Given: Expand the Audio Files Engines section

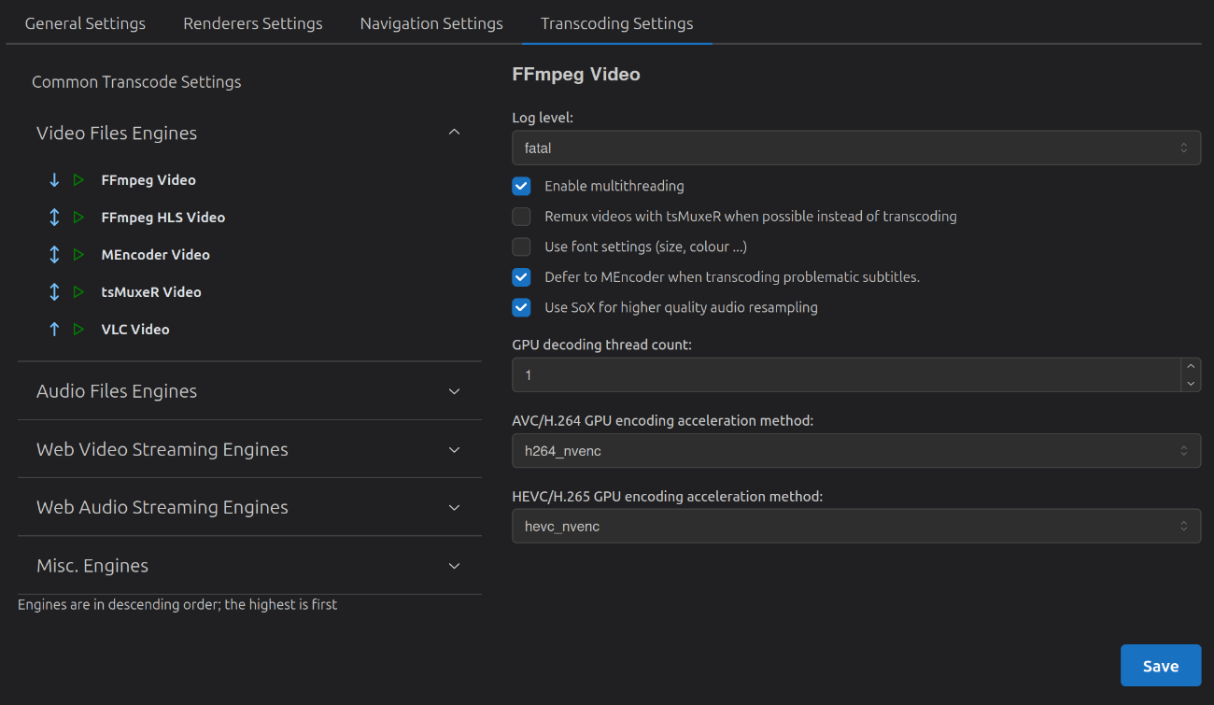Looking at the screenshot, I should (x=249, y=391).
